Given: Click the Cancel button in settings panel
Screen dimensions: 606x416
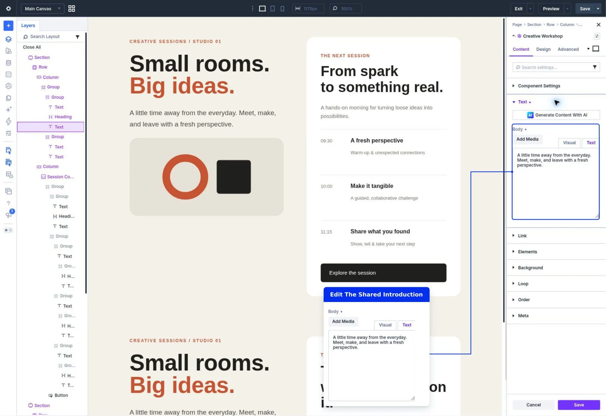Looking at the screenshot, I should coord(533,405).
